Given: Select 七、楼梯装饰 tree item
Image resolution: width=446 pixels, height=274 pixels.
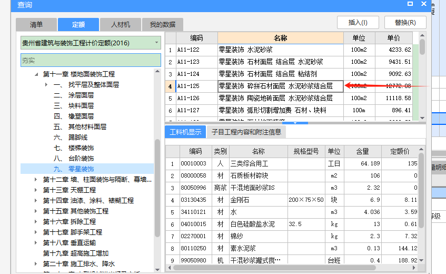Looking at the screenshot, I should tap(74, 148).
